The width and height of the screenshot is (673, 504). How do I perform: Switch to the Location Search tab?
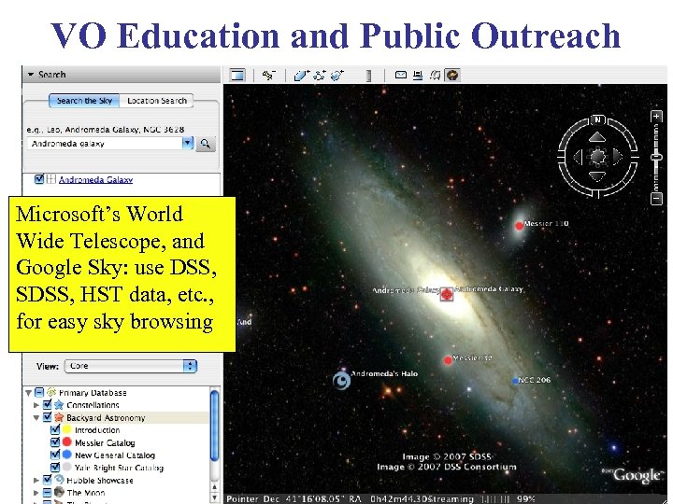pos(157,101)
